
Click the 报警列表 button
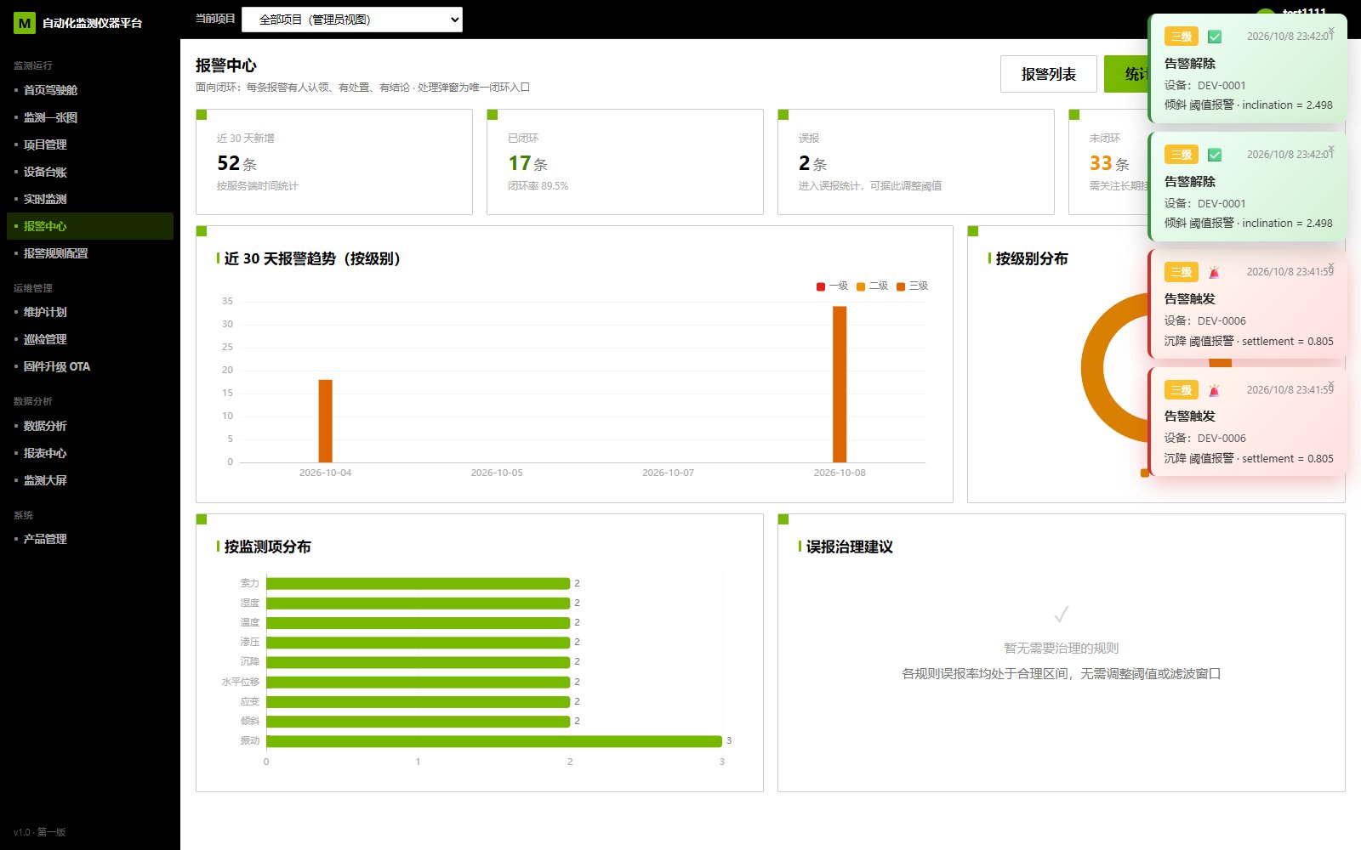point(1048,74)
